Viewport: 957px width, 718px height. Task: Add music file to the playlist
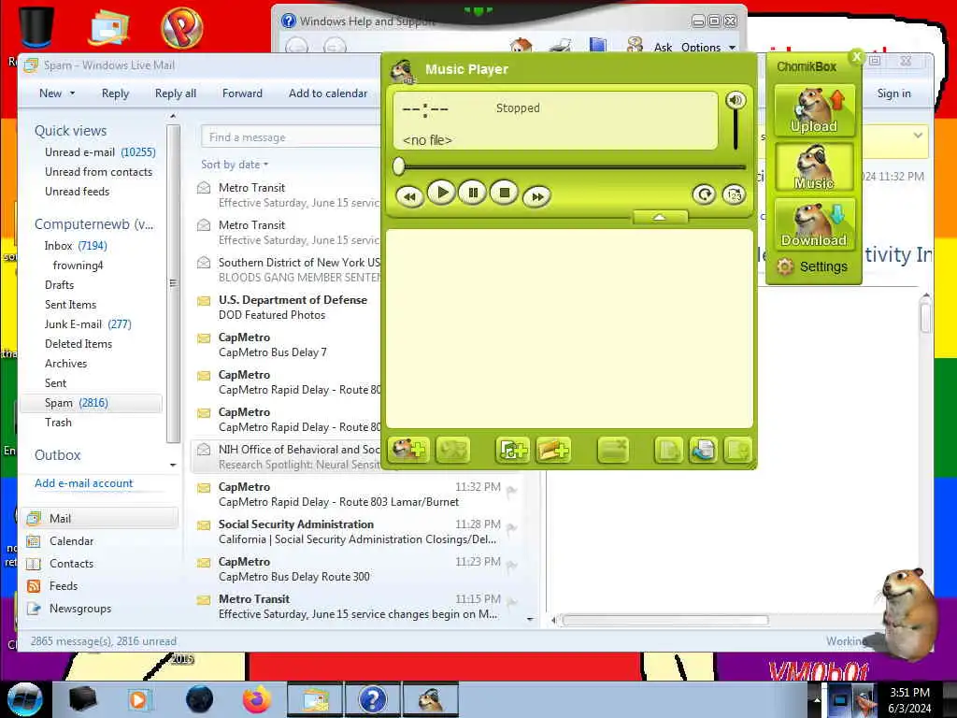tap(512, 451)
